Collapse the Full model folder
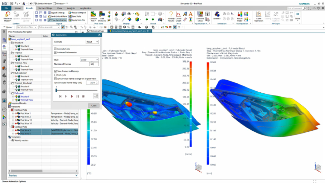This screenshot has height=184, width=328. (10, 93)
